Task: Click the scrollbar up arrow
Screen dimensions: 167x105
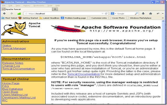Action: [163, 21]
